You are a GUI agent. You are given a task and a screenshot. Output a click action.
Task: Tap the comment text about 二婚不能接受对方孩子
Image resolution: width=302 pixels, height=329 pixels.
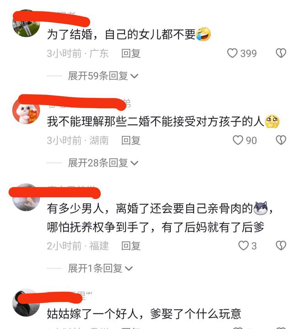[156, 121]
